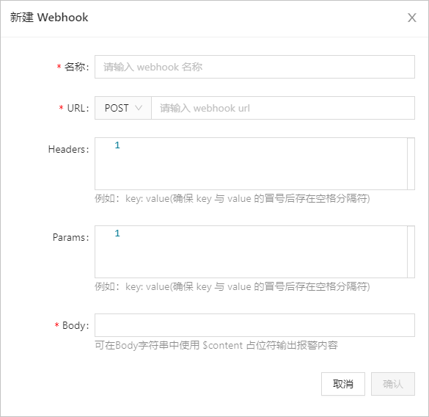
Task: Click line number 1 in Headers editor
Action: 117,145
